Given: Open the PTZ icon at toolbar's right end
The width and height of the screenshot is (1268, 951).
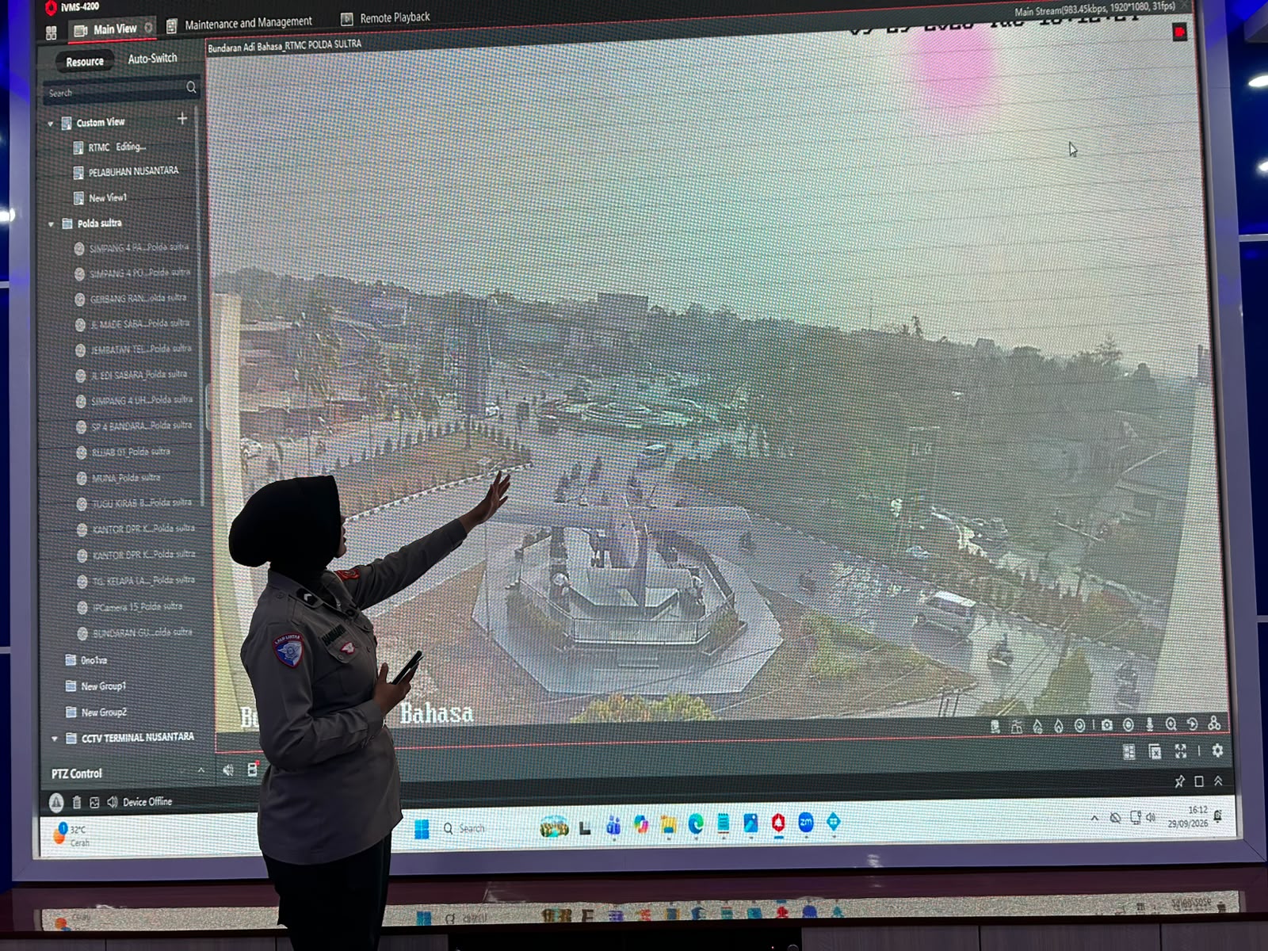Looking at the screenshot, I should pyautogui.click(x=1214, y=724).
